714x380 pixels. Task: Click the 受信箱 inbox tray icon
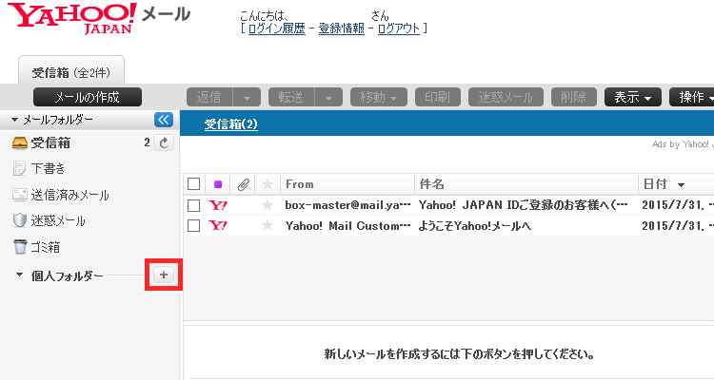(x=20, y=143)
